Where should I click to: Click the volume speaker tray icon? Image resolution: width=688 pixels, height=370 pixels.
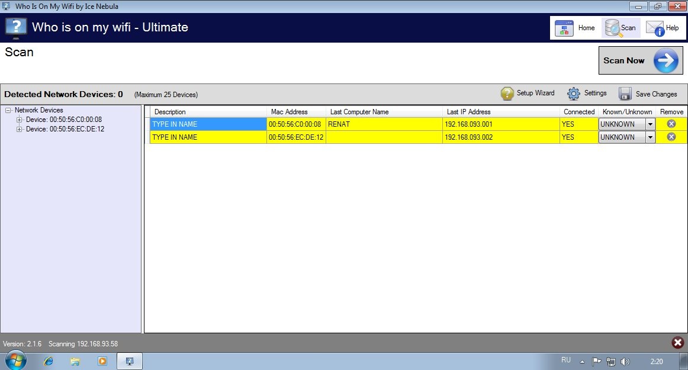625,362
